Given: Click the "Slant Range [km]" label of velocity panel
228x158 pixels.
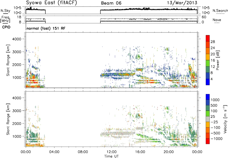Looking at the screenshot, I should coord(8,119).
